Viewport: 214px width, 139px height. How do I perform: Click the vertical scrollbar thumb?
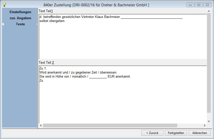(x=208, y=63)
